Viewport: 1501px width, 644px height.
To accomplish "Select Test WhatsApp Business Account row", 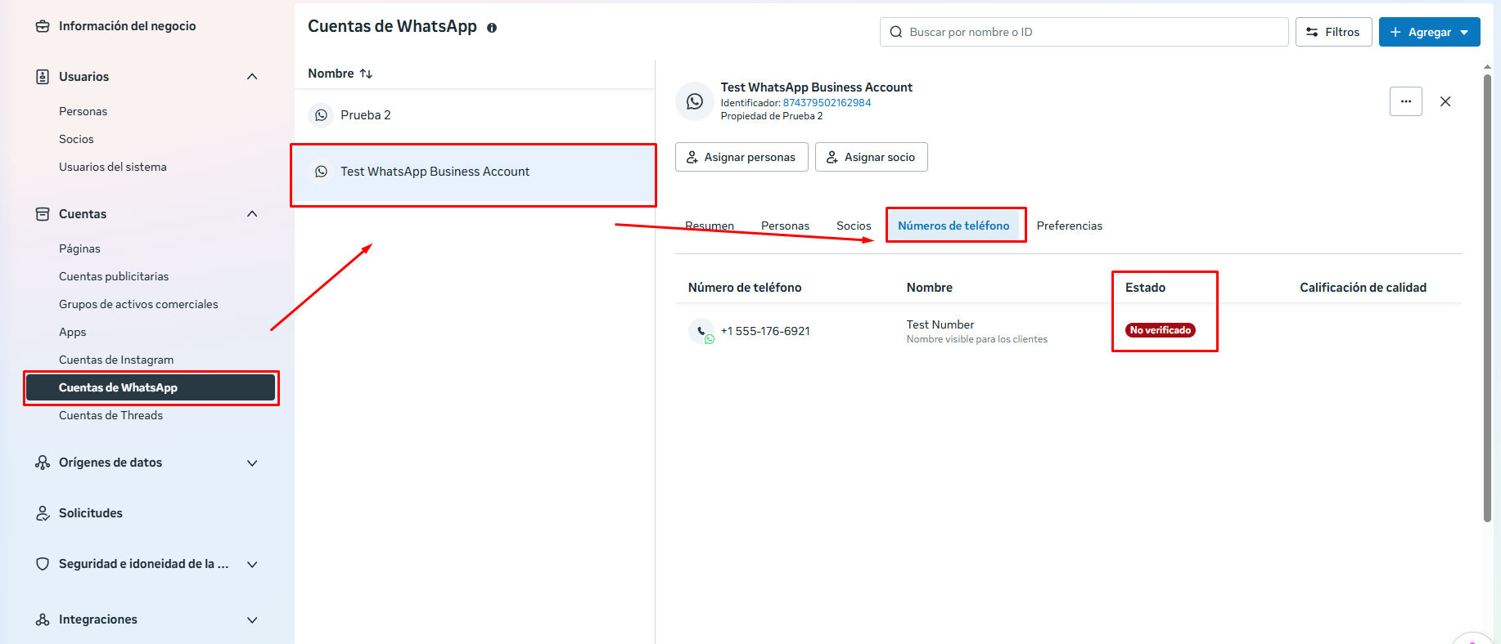I will click(475, 172).
